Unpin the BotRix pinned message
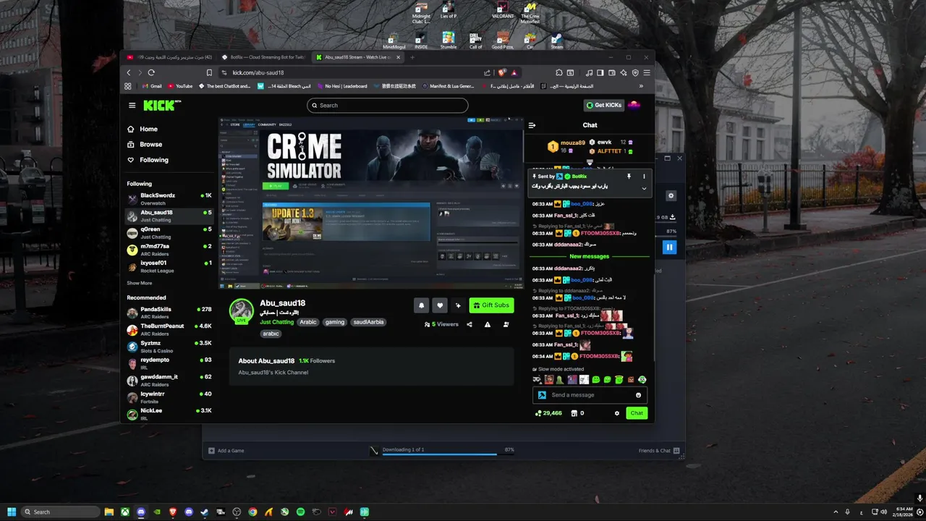 (x=629, y=177)
